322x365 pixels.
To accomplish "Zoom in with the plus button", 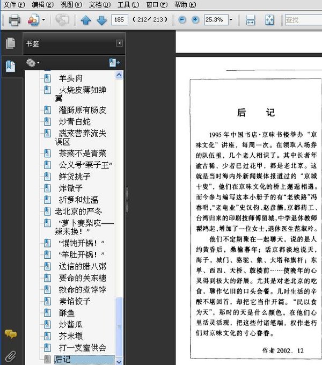I will [x=195, y=20].
